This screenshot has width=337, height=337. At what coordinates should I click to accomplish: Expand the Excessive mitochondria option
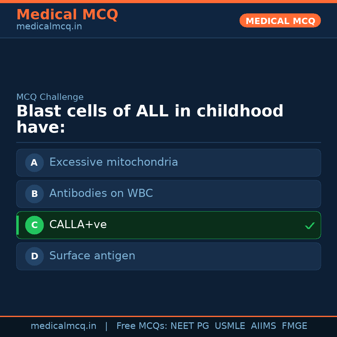pos(168,163)
